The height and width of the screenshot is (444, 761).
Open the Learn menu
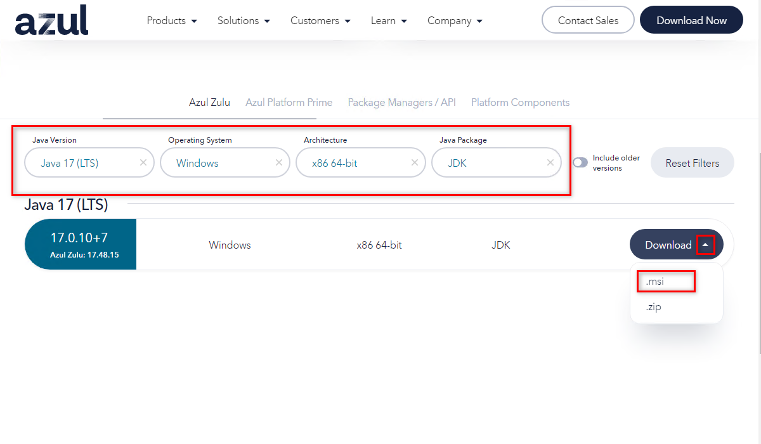[x=389, y=20]
